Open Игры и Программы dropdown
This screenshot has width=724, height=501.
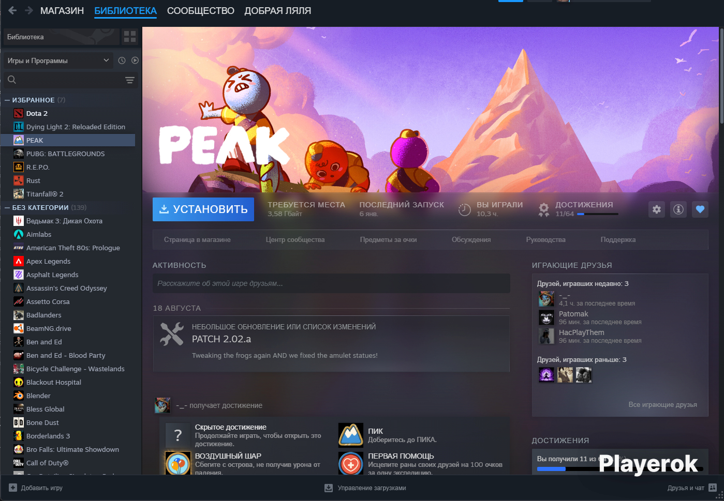point(58,60)
